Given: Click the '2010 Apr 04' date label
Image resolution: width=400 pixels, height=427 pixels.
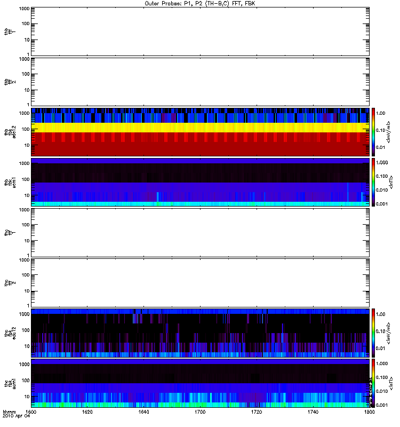Looking at the screenshot, I should [16, 416].
